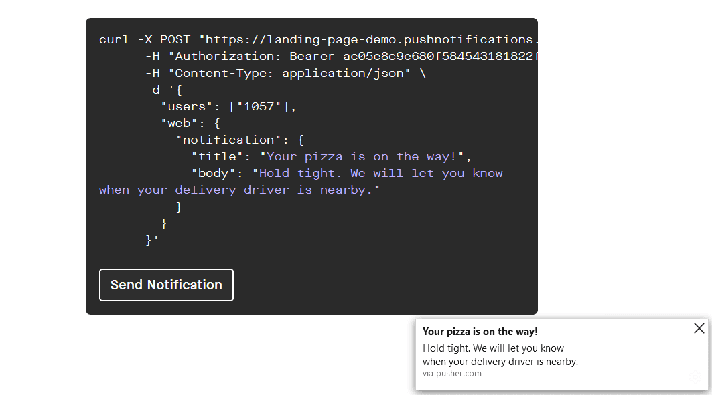Click the 'Hold tight.' phrase in the code
This screenshot has height=395, width=712.
pyautogui.click(x=293, y=173)
